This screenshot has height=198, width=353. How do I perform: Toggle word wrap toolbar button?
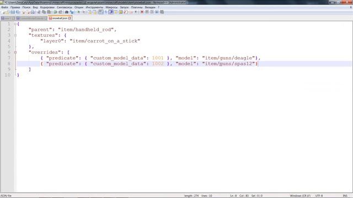(100, 12)
